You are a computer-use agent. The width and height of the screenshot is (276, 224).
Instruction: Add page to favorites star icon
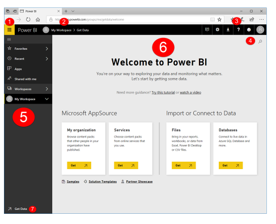tap(219, 19)
